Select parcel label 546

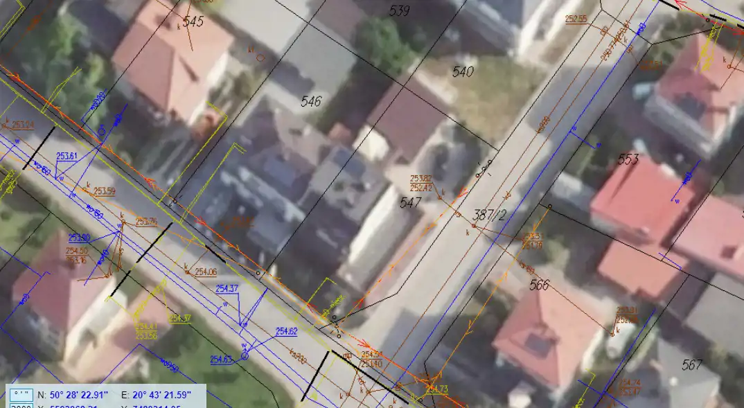[312, 102]
